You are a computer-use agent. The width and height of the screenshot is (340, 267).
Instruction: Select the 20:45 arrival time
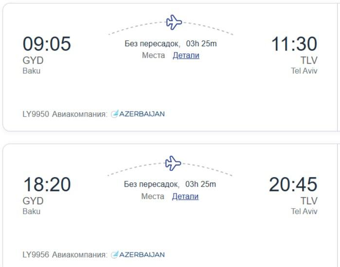coord(293,185)
